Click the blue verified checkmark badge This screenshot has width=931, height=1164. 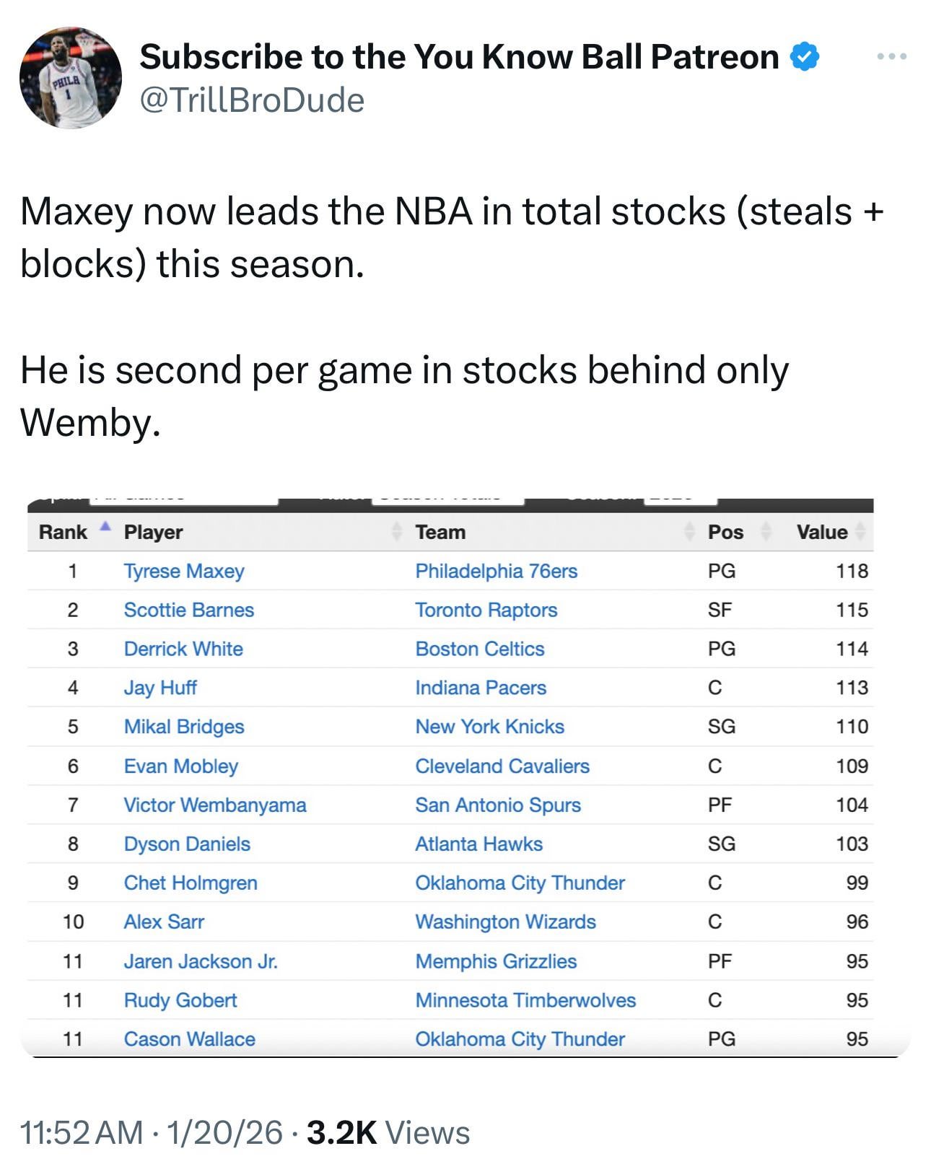(805, 57)
